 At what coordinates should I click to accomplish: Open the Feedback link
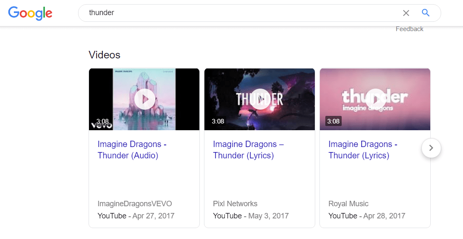[x=409, y=29]
